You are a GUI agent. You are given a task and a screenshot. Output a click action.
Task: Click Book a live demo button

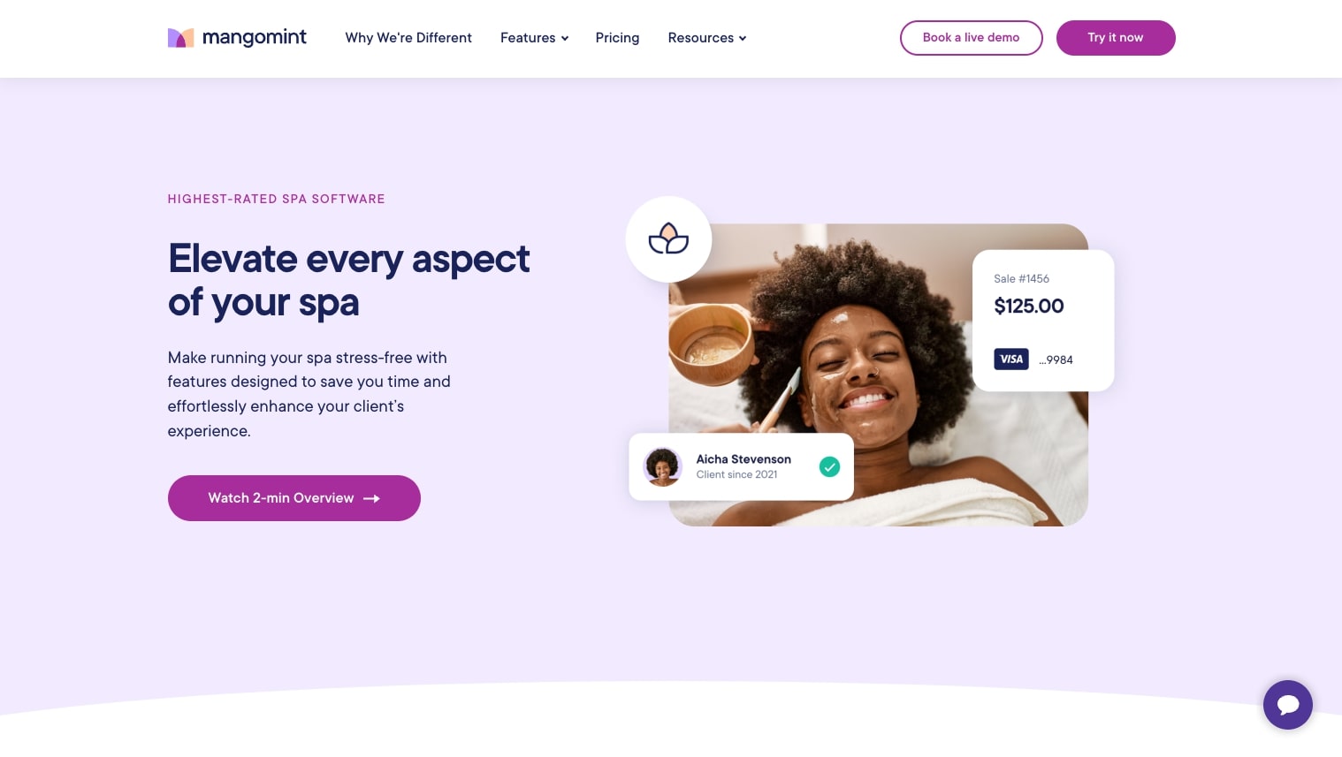pos(971,38)
